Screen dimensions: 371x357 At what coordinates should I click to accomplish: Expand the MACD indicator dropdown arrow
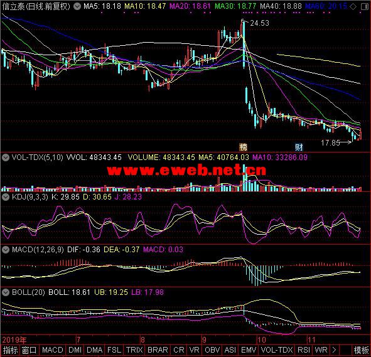pyautogui.click(x=6, y=250)
